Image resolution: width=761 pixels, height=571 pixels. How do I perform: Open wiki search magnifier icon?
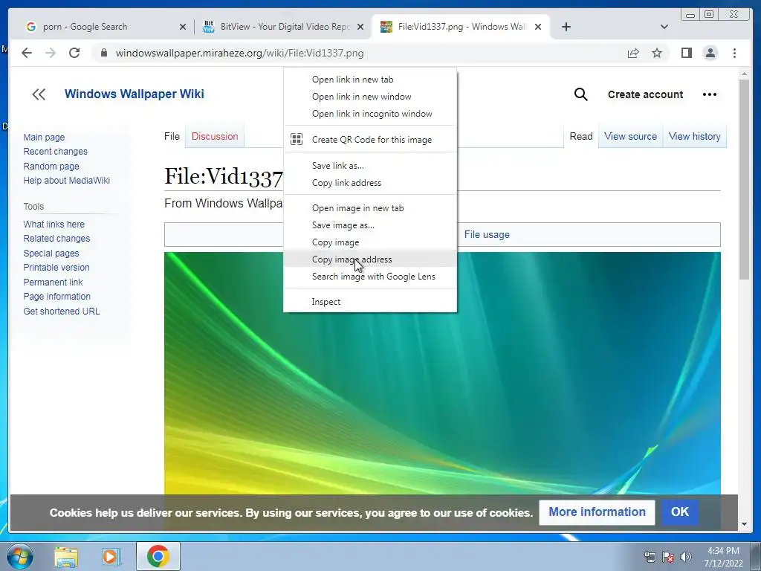[x=580, y=94]
